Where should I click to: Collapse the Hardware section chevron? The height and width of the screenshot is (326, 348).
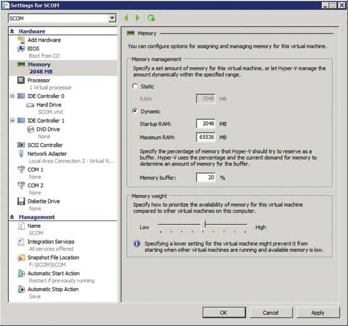click(x=12, y=31)
